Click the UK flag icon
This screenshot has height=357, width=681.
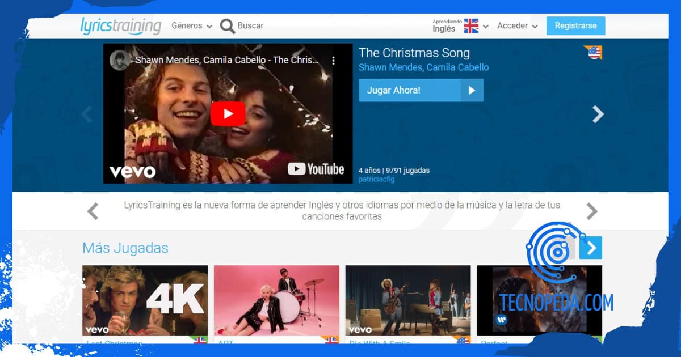(x=471, y=26)
